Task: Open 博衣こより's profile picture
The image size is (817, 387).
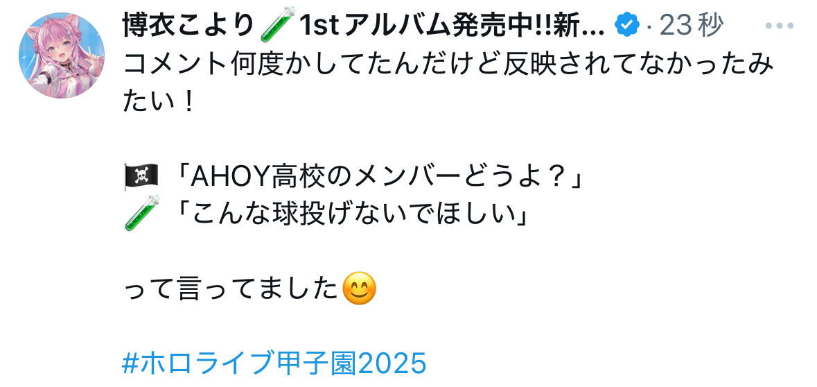Action: [62, 55]
